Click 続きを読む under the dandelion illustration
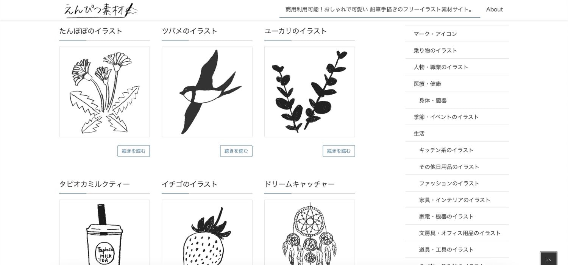The image size is (568, 265). click(x=134, y=151)
